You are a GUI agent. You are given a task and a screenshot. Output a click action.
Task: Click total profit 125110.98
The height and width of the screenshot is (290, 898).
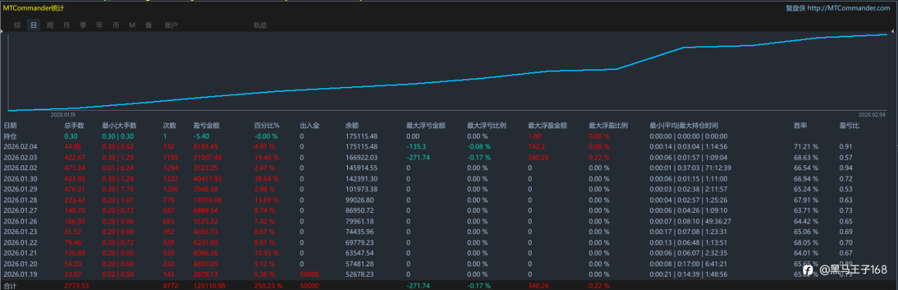(x=210, y=286)
